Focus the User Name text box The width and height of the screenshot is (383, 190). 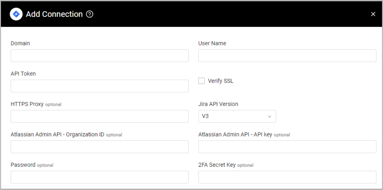click(287, 56)
